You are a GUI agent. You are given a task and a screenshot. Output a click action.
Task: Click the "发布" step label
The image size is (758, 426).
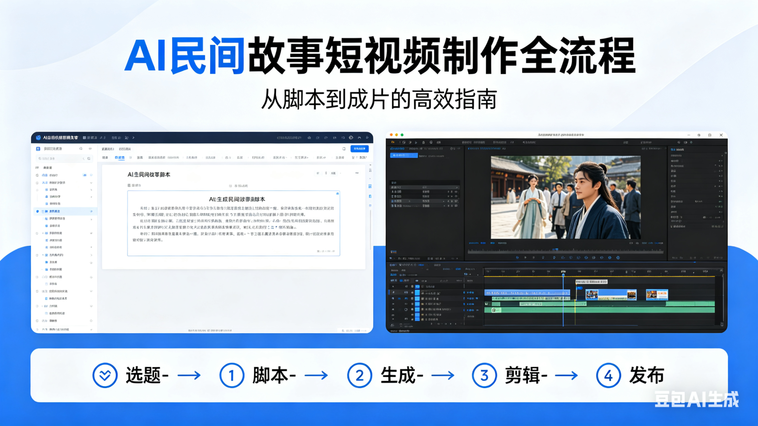(647, 375)
